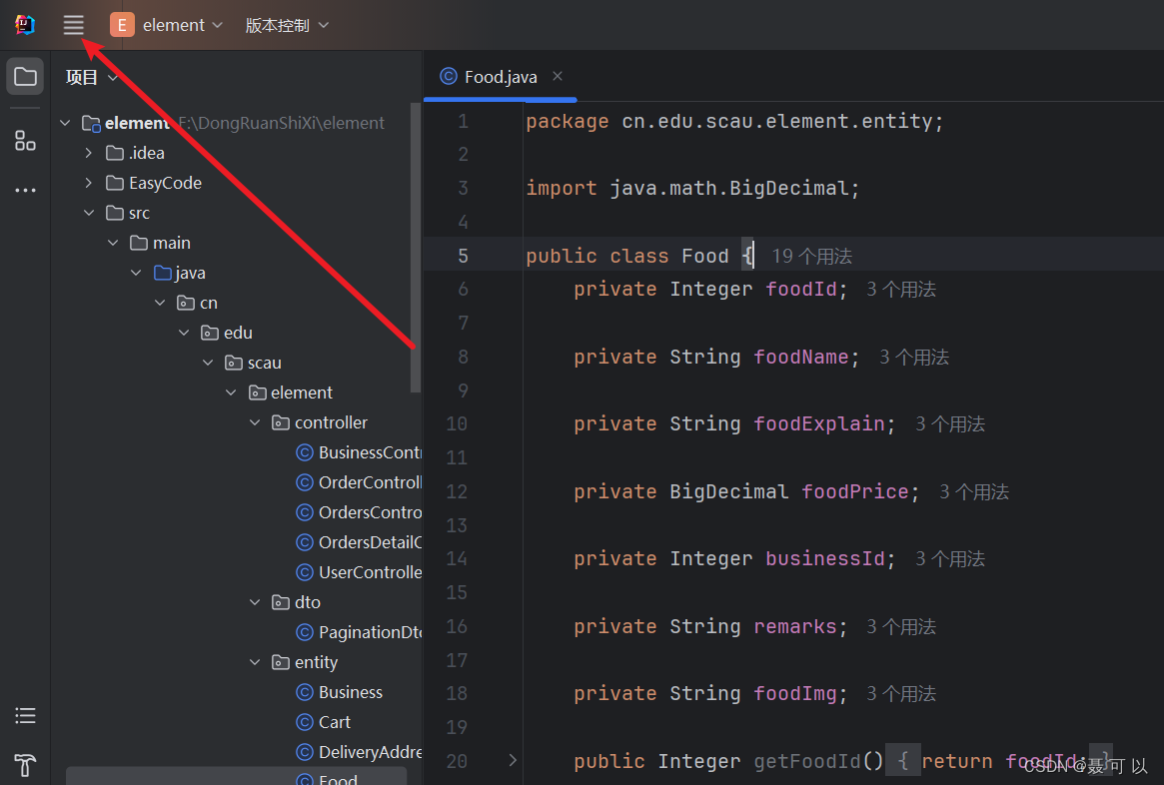This screenshot has height=785, width=1164.
Task: Open the Project tool window folder icon
Action: tap(25, 77)
